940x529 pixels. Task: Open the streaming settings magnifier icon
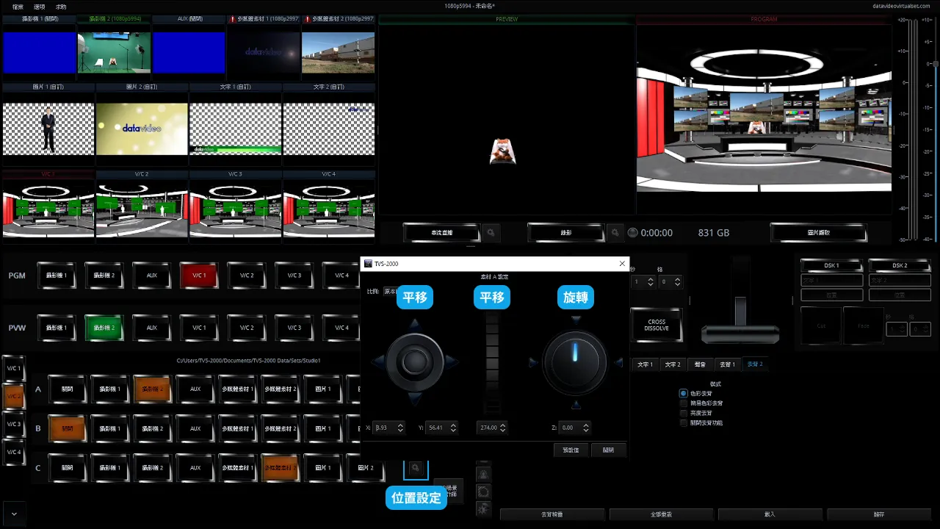pos(491,233)
